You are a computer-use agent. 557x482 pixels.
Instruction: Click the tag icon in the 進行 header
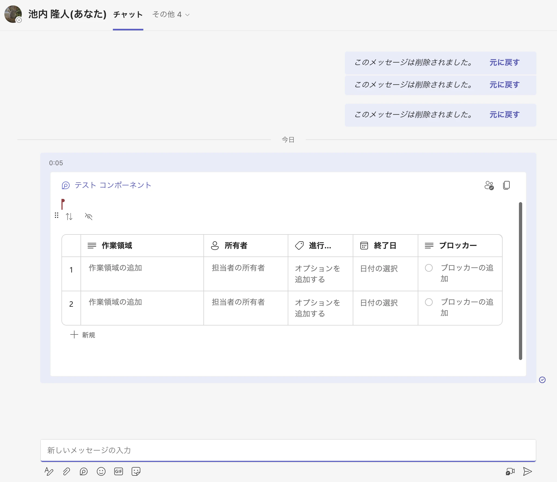(299, 246)
